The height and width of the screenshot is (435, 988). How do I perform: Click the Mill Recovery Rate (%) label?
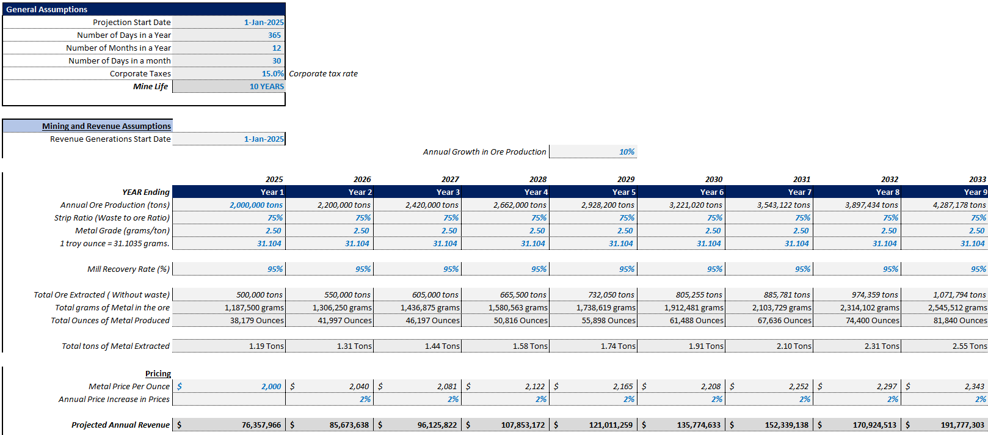click(x=128, y=269)
